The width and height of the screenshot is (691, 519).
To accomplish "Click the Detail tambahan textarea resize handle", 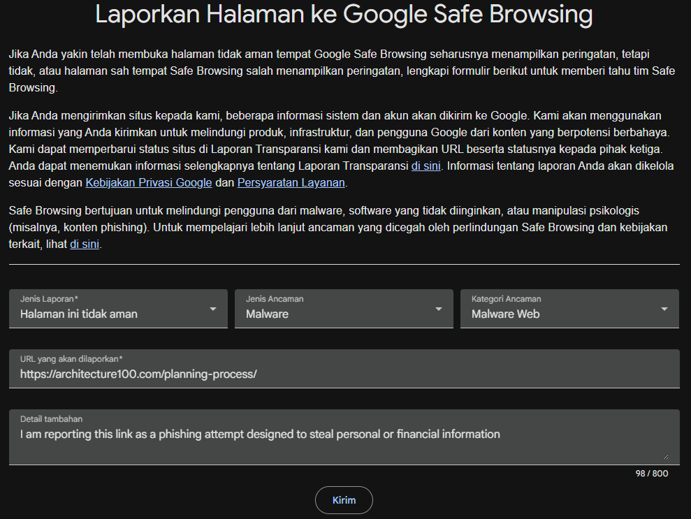I will click(665, 457).
